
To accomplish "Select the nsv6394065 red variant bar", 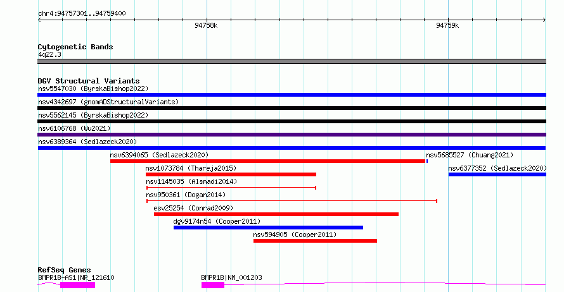I will tap(267, 161).
